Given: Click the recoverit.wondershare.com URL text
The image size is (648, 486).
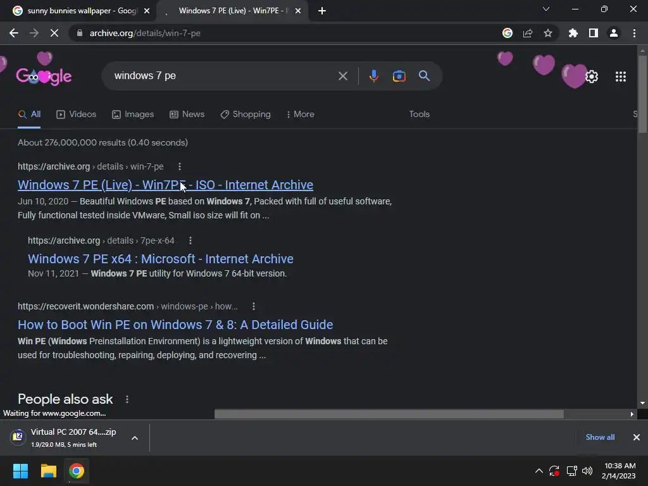Looking at the screenshot, I should point(128,306).
